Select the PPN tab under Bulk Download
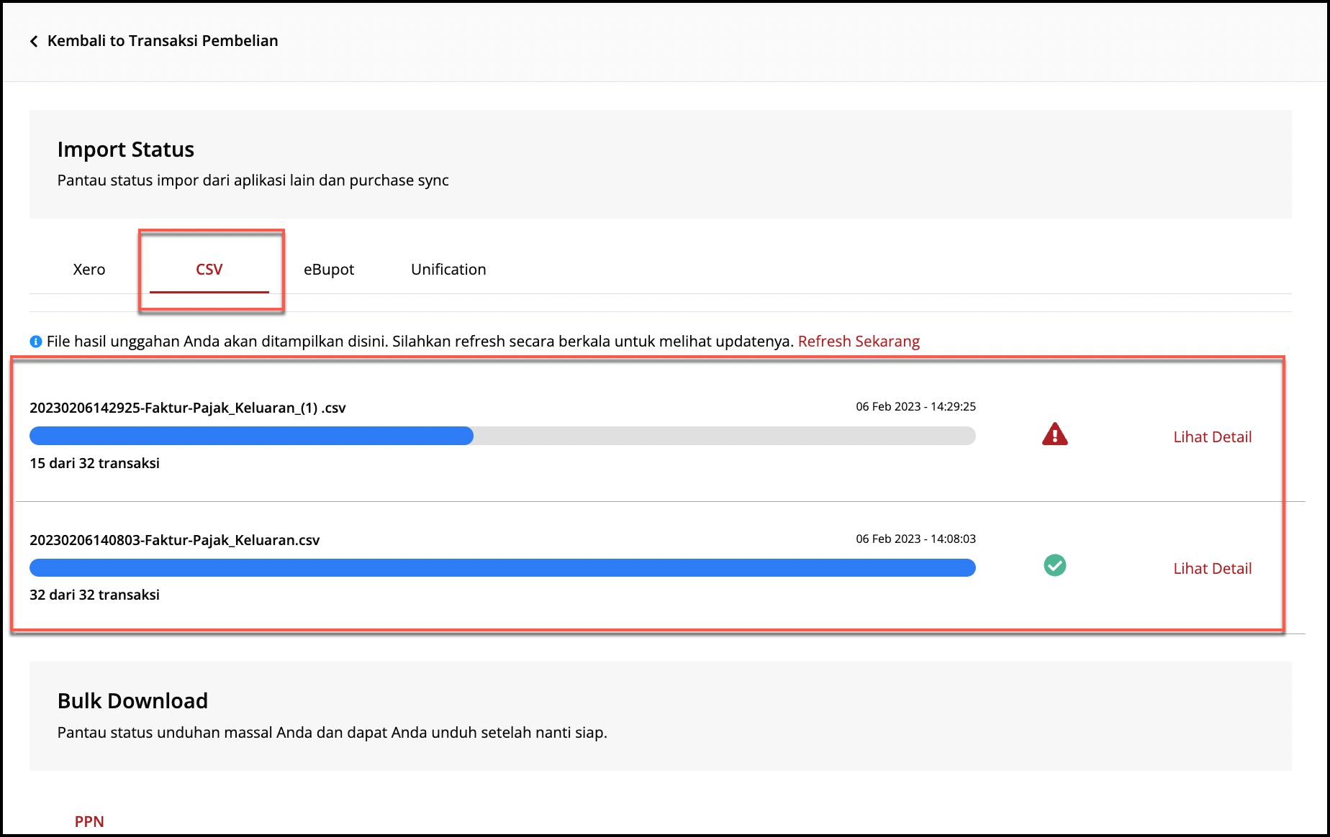This screenshot has width=1330, height=837. (x=89, y=821)
